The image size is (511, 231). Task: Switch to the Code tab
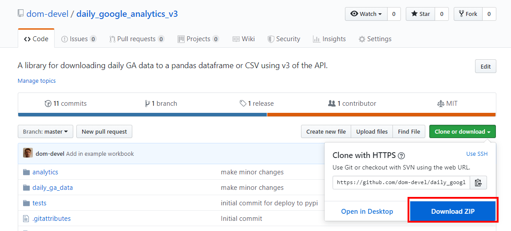pos(36,39)
